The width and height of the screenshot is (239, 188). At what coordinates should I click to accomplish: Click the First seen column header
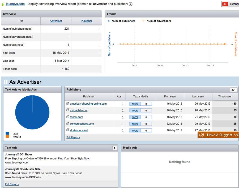[x=170, y=96]
